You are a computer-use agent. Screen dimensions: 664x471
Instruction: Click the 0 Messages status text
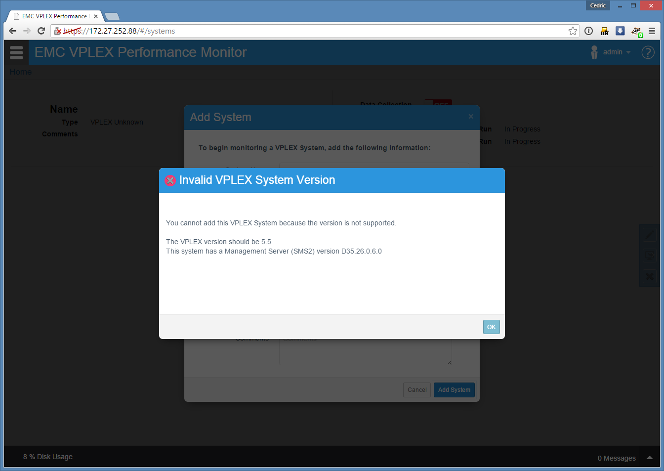617,458
